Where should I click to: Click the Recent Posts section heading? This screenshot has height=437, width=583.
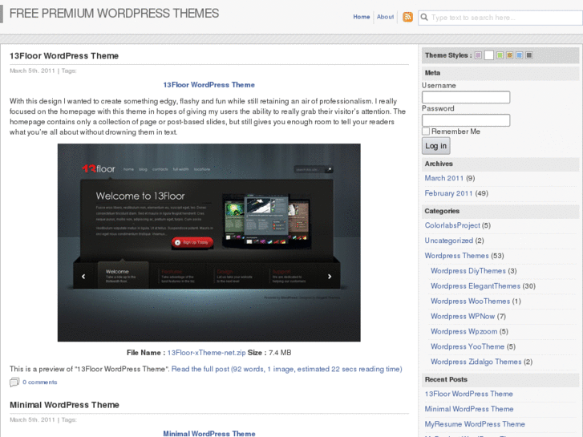(x=446, y=379)
